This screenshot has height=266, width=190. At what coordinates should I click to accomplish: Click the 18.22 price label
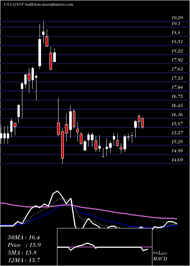click(x=177, y=51)
